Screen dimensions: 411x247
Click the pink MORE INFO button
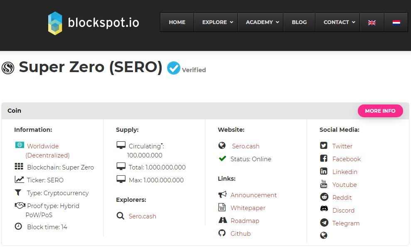380,111
